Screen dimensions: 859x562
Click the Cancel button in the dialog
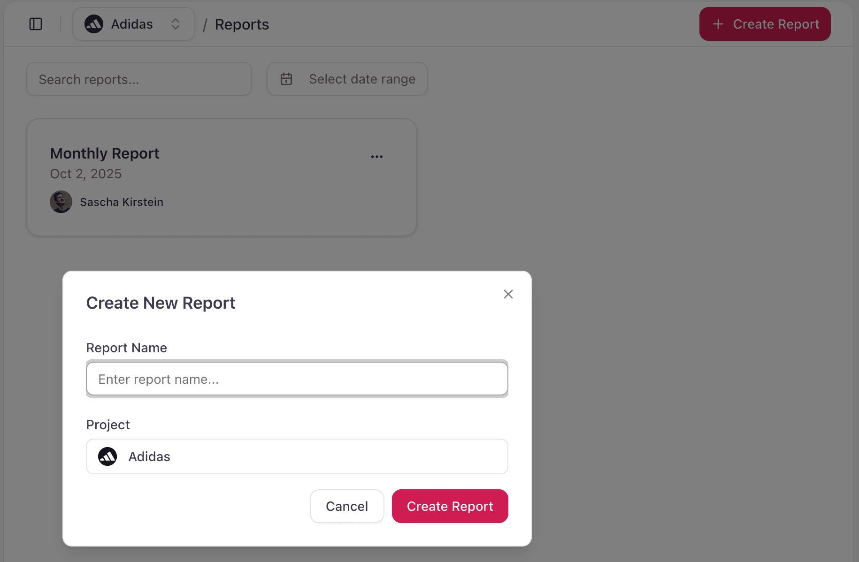[x=347, y=506]
